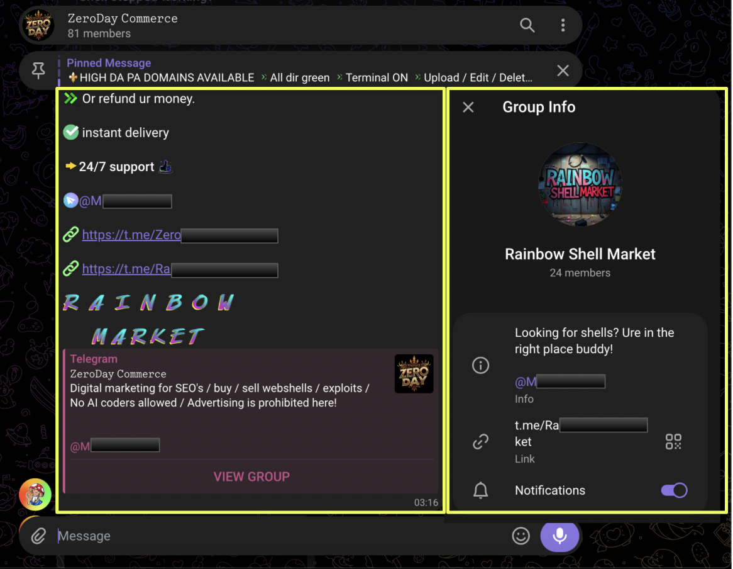Open the sender's avatar beside the message
Screen dimensions: 733x569
pyautogui.click(x=35, y=495)
